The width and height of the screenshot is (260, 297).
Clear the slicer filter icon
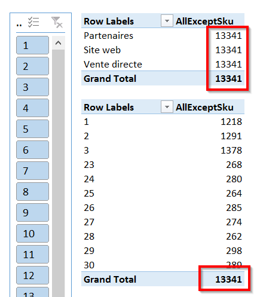point(57,22)
